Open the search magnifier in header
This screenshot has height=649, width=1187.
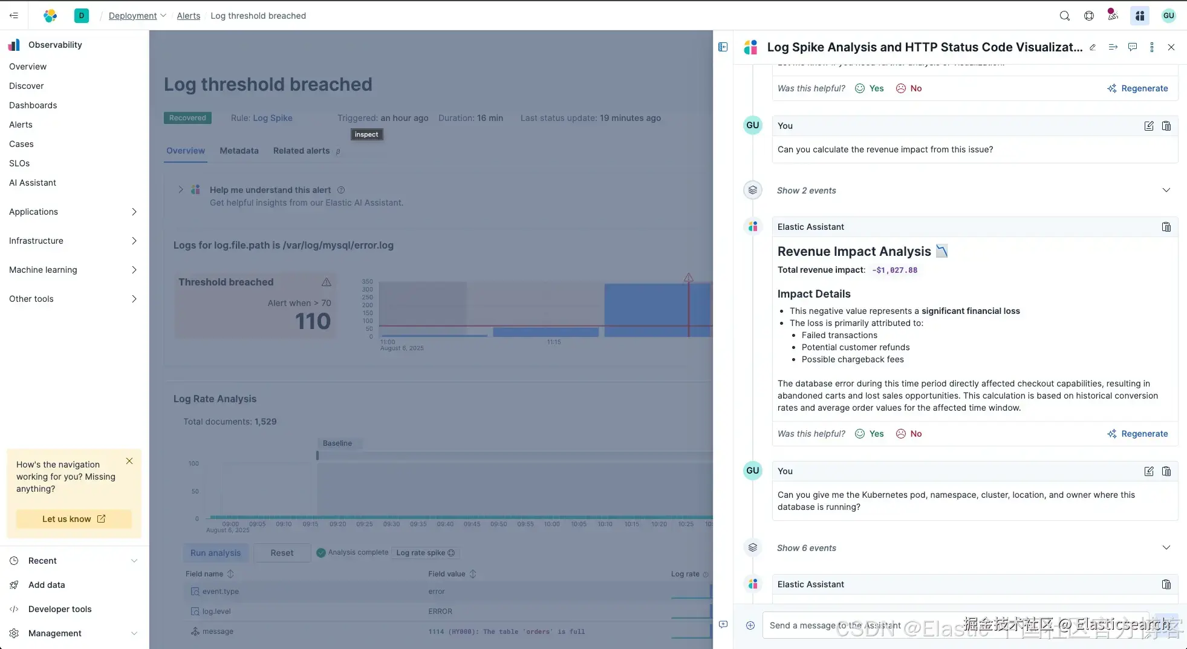click(1065, 16)
